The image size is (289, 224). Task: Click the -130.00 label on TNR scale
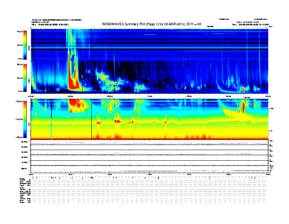tap(19, 101)
